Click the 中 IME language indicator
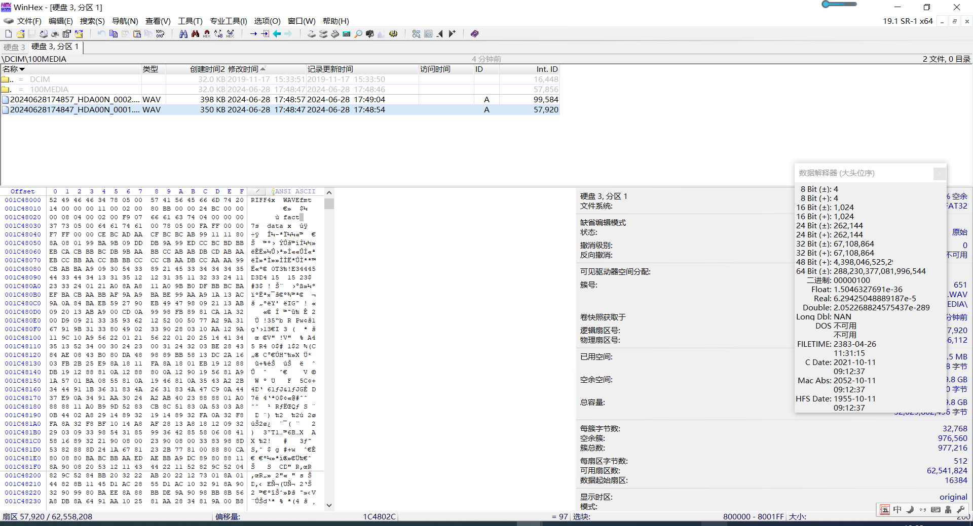The image size is (973, 526). click(x=897, y=510)
